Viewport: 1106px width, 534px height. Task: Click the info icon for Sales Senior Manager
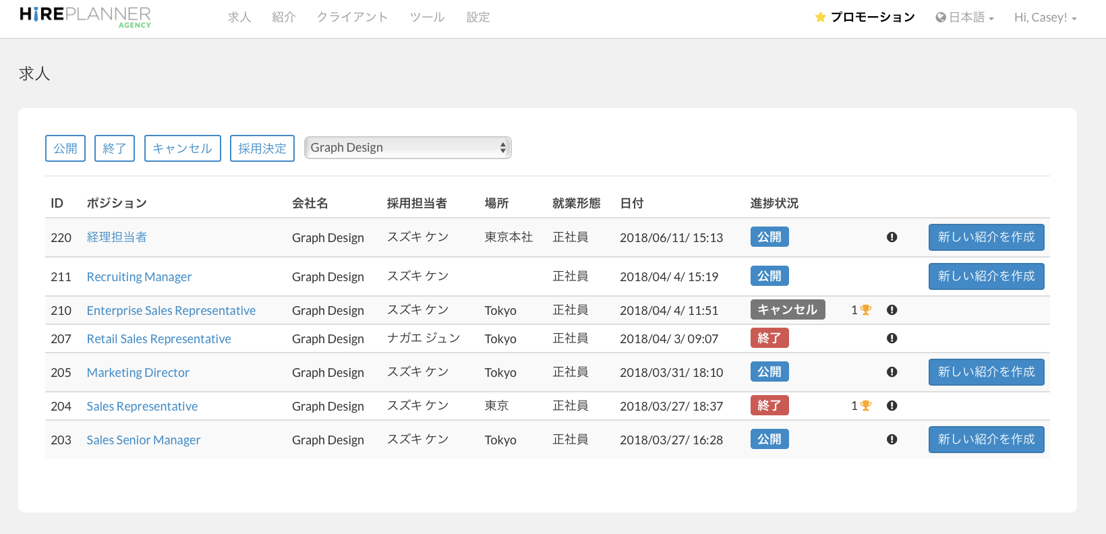pyautogui.click(x=892, y=440)
